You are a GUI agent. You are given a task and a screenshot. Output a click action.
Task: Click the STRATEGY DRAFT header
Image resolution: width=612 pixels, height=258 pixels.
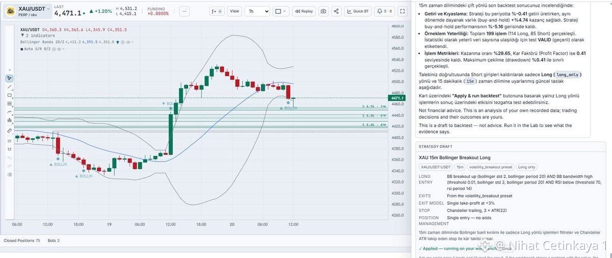pos(436,146)
